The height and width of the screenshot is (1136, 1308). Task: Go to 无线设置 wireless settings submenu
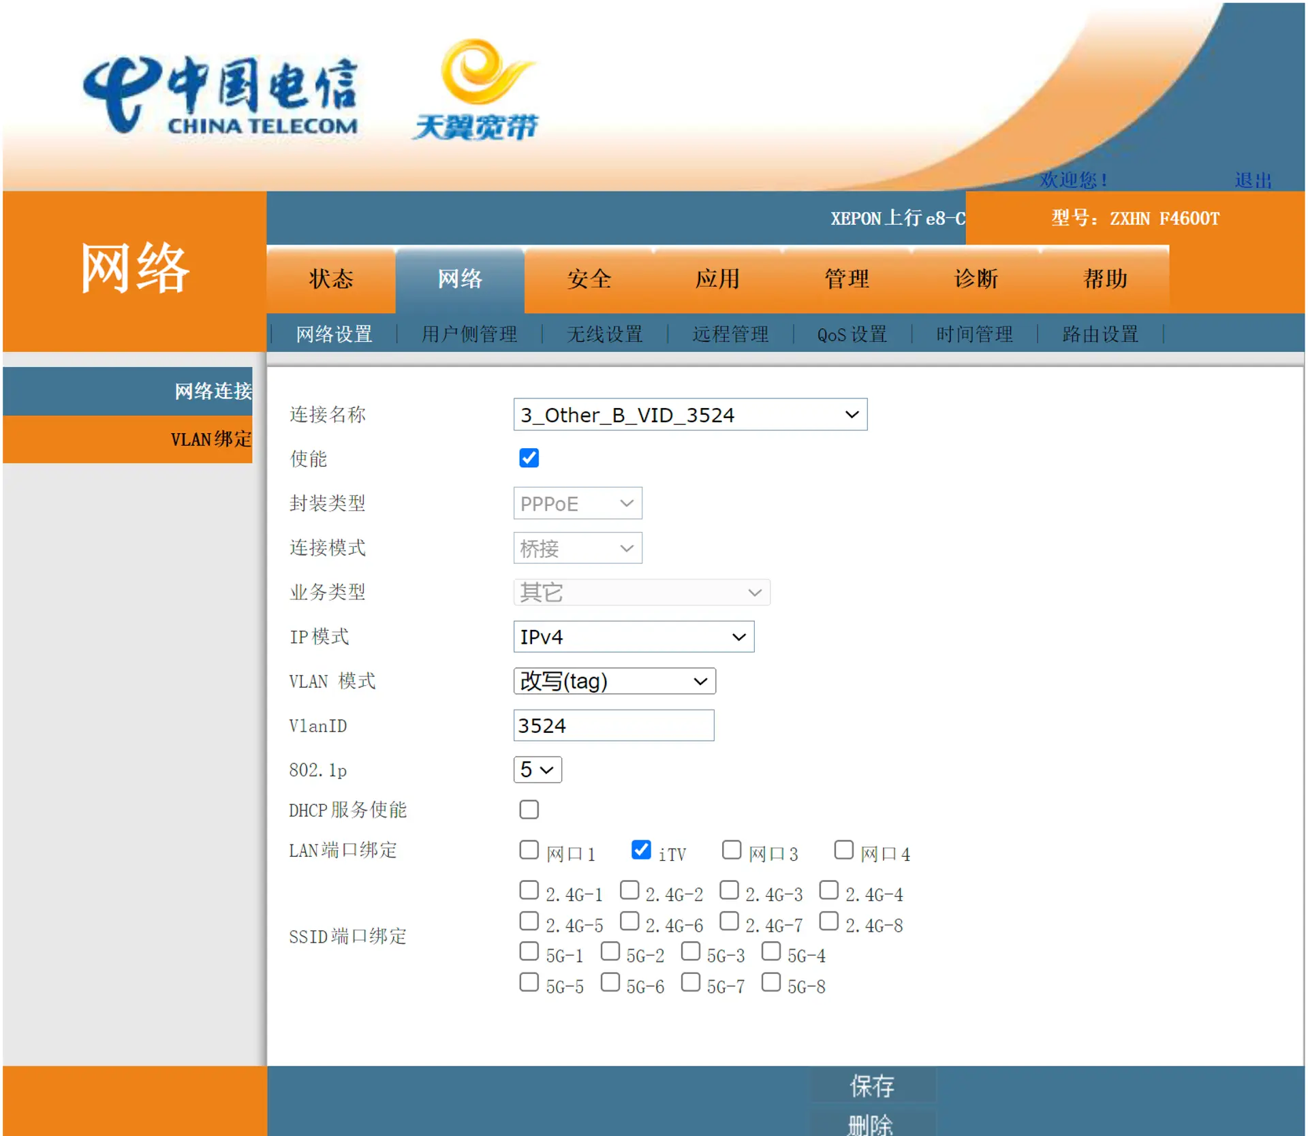click(604, 334)
